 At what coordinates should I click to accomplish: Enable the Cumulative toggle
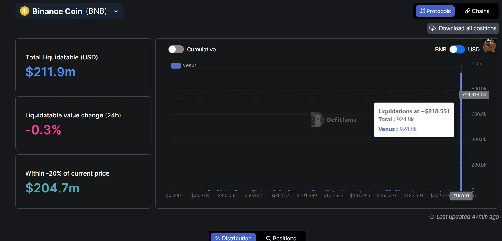point(176,50)
